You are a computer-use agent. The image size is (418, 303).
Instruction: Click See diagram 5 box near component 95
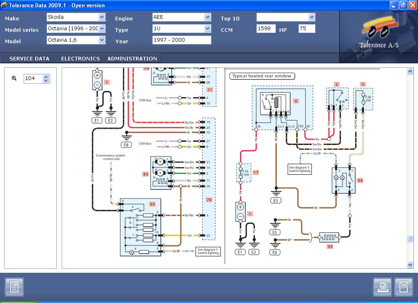click(x=208, y=251)
